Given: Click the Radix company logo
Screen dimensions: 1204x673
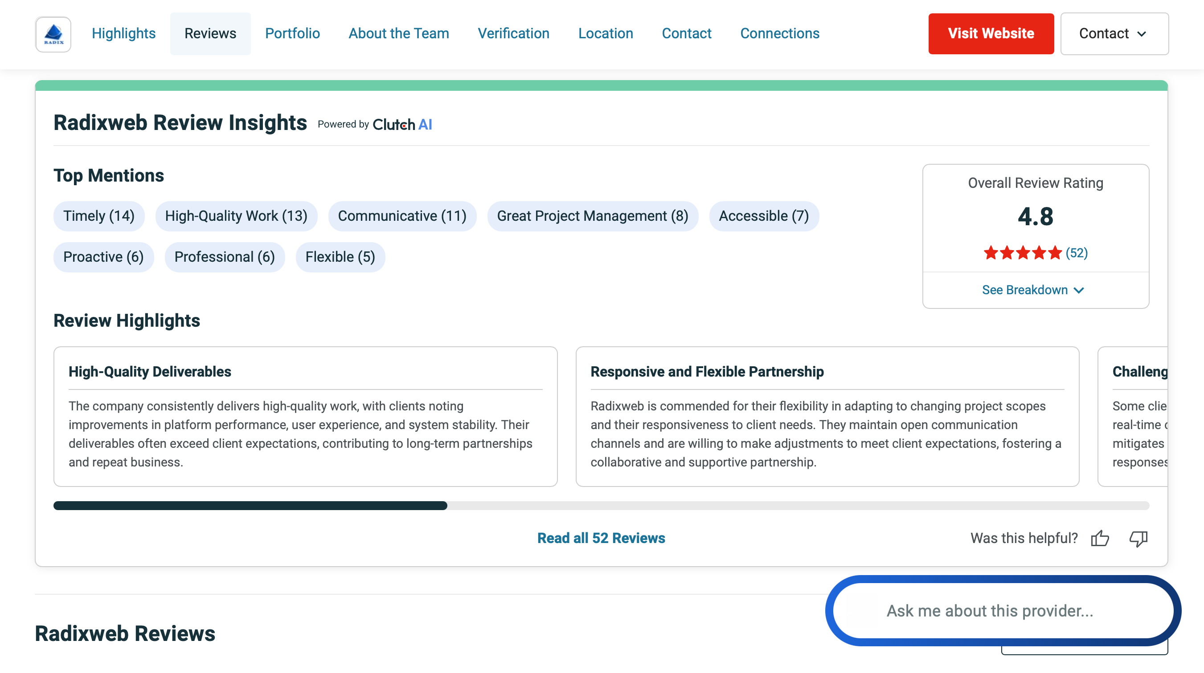Looking at the screenshot, I should click(x=53, y=34).
